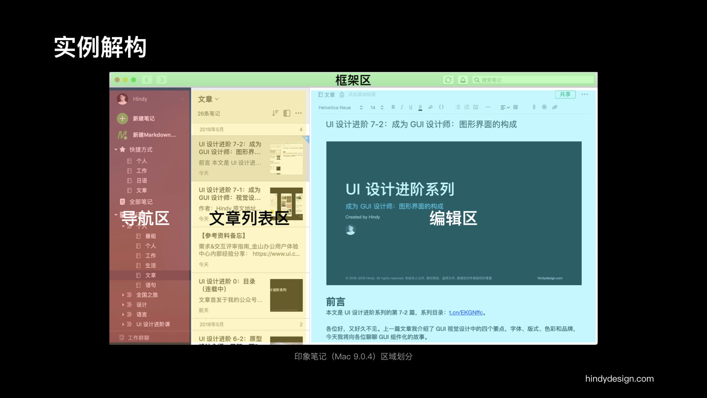707x398 pixels.
Task: Click the 共享 share button
Action: point(565,94)
